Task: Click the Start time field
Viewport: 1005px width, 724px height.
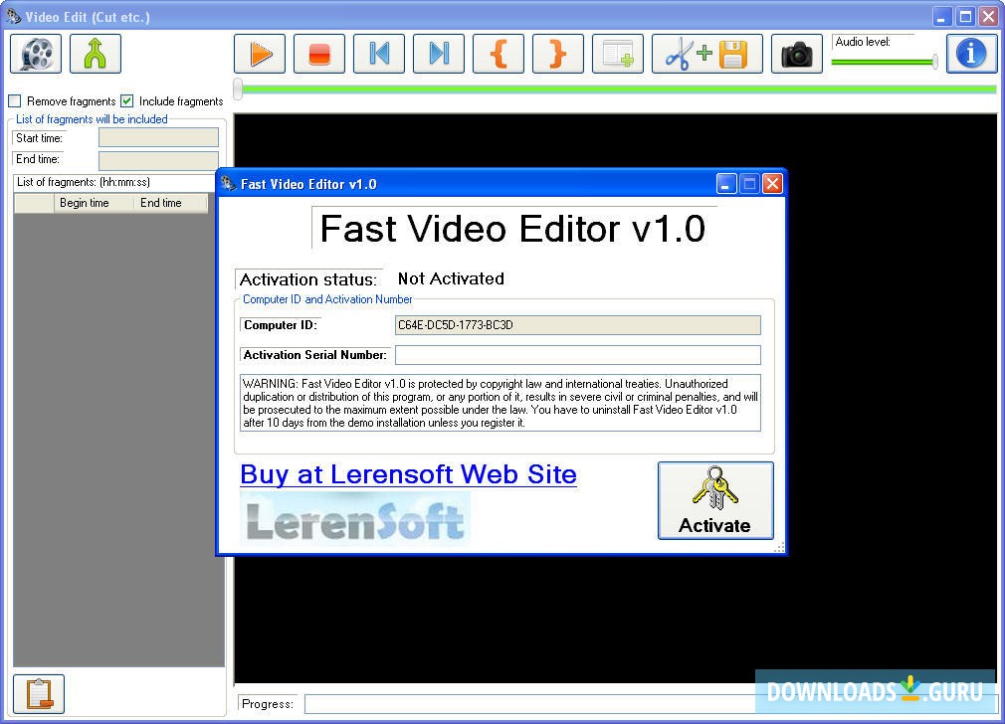Action: pos(158,138)
